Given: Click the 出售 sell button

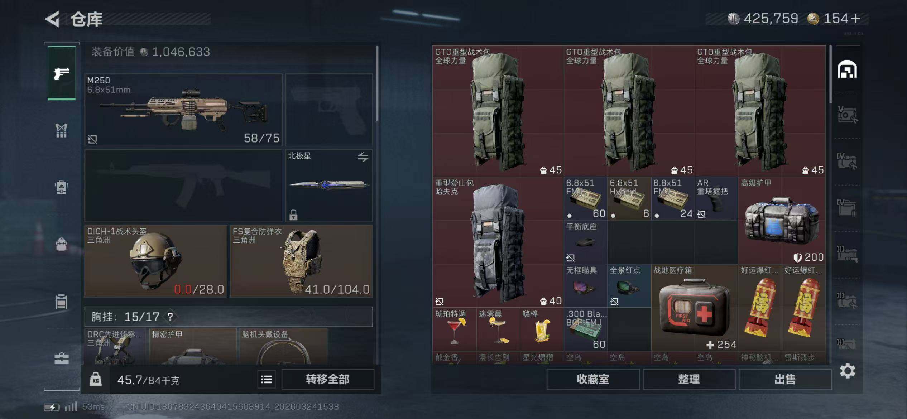Looking at the screenshot, I should click(x=785, y=379).
